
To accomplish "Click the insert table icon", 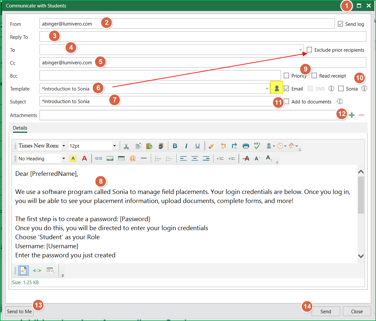I will click(121, 158).
